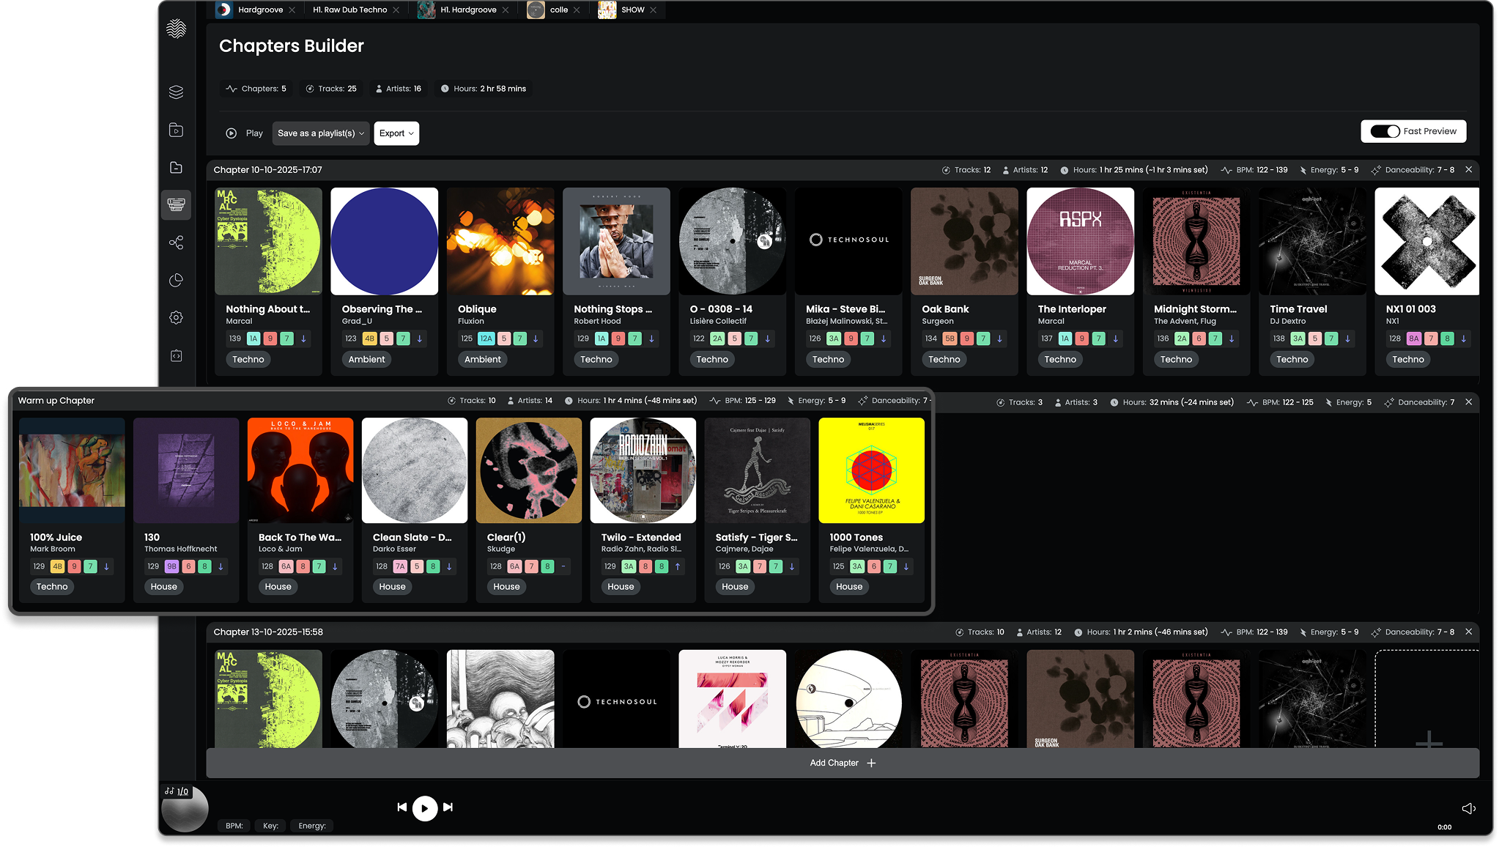Skip to next track in player

448,807
